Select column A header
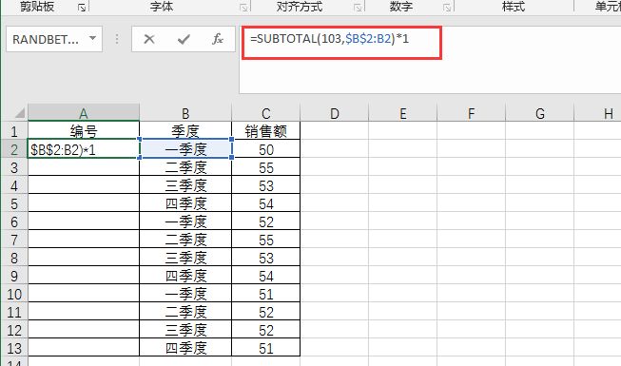This screenshot has width=621, height=366. 84,113
